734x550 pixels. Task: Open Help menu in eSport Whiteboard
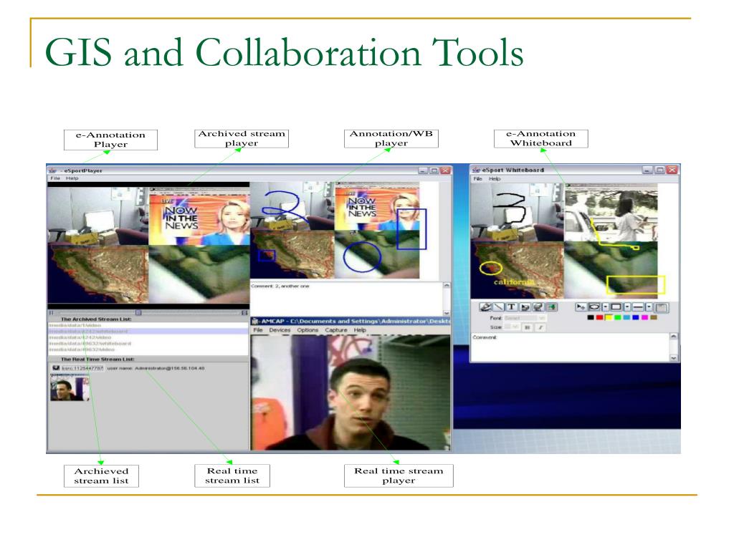[495, 178]
